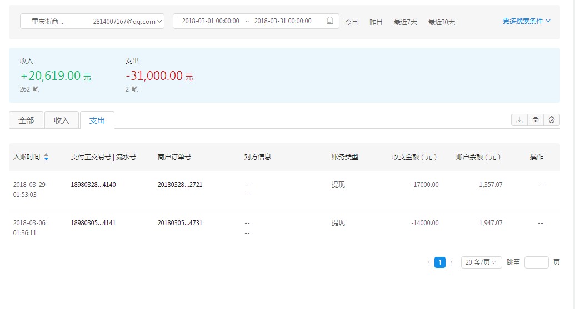
Task: Click start date 2018-03-01 00:00:00 field
Action: [x=211, y=21]
